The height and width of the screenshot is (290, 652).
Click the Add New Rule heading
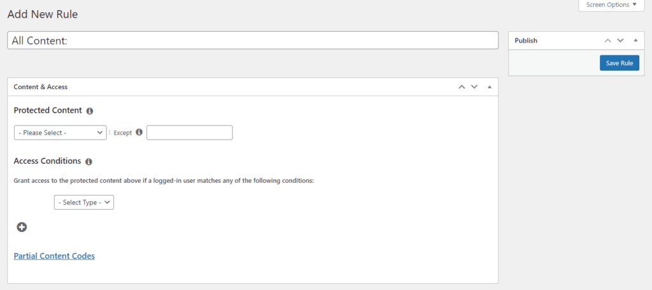click(43, 15)
